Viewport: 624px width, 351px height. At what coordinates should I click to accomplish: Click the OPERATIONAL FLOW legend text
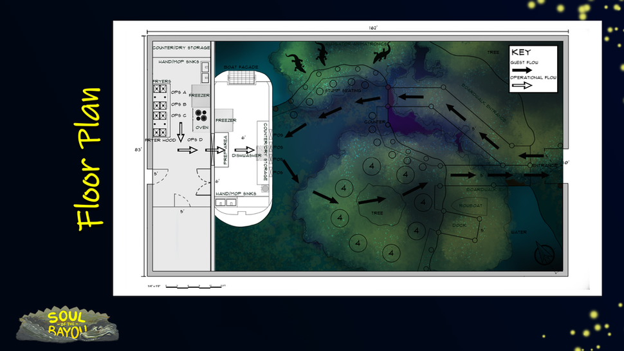(533, 78)
